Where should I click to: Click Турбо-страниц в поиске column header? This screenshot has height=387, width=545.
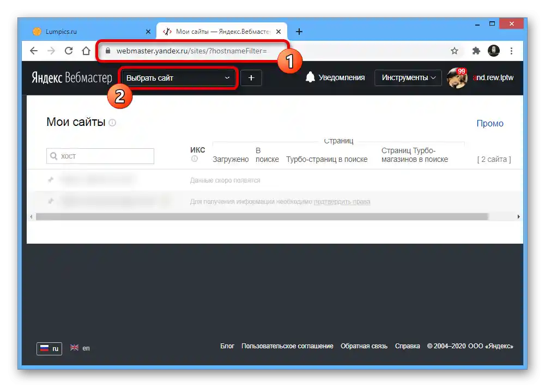coord(326,159)
